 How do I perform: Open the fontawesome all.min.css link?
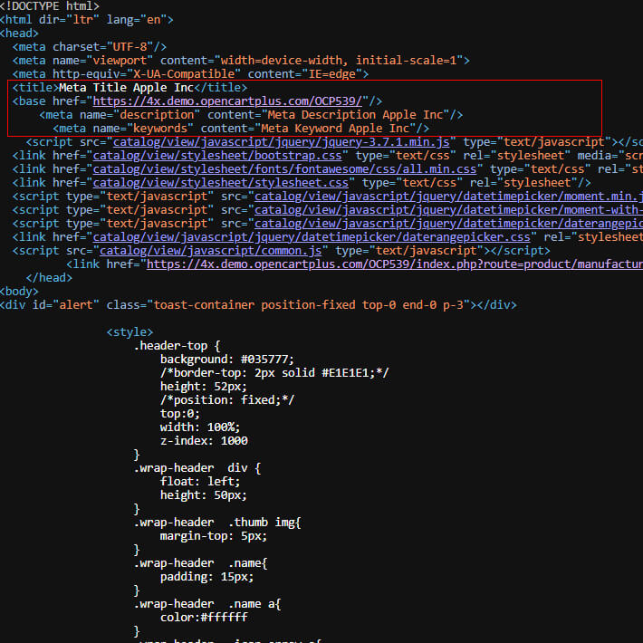[x=284, y=169]
